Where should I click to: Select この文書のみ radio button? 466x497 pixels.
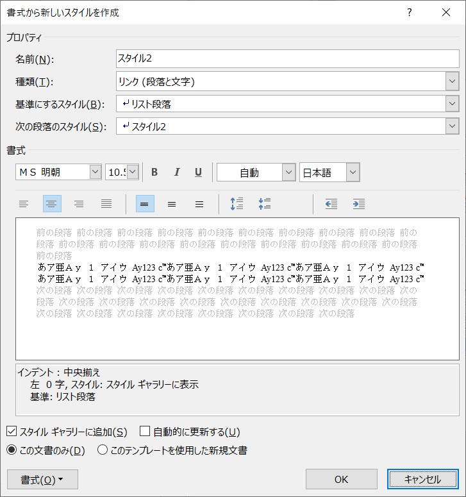pyautogui.click(x=12, y=450)
